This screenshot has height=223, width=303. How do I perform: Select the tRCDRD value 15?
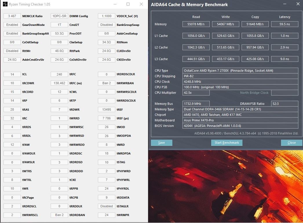click(12, 92)
